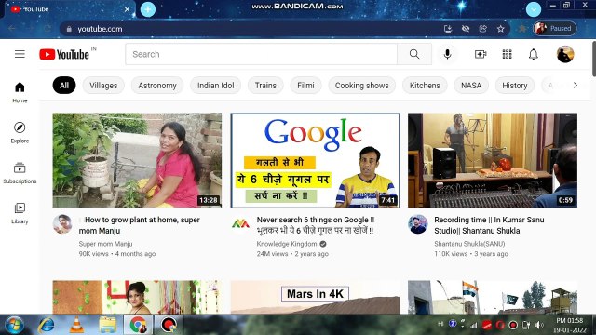Open the tab search dropdown button

point(534,9)
